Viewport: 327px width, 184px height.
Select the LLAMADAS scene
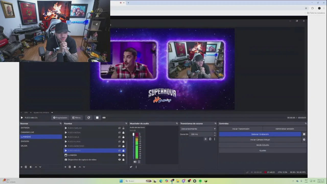pos(41,137)
